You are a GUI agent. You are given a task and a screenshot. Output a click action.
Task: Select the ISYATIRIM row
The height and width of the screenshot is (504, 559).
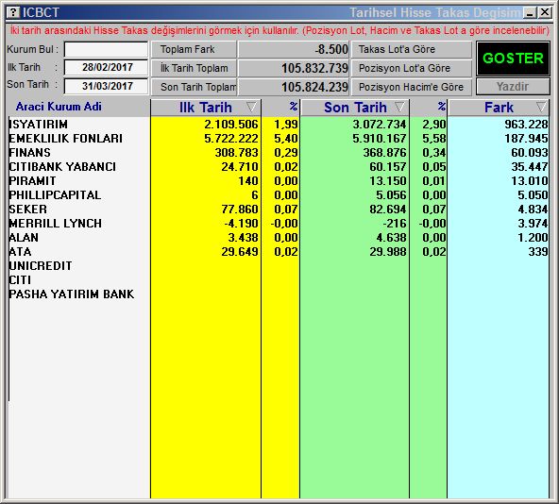[279, 124]
